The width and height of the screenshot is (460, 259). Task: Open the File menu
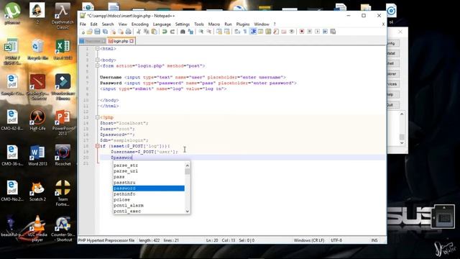click(83, 24)
